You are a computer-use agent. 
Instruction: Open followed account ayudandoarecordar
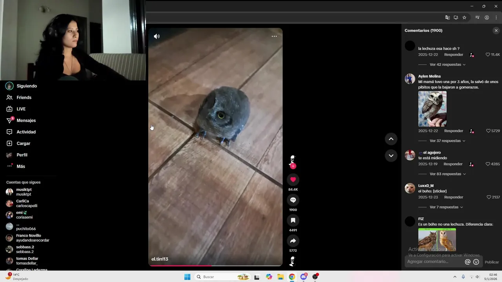(x=27, y=238)
